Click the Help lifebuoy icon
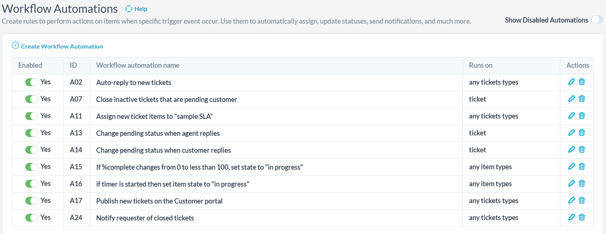Image resolution: width=606 pixels, height=234 pixels. tap(129, 9)
